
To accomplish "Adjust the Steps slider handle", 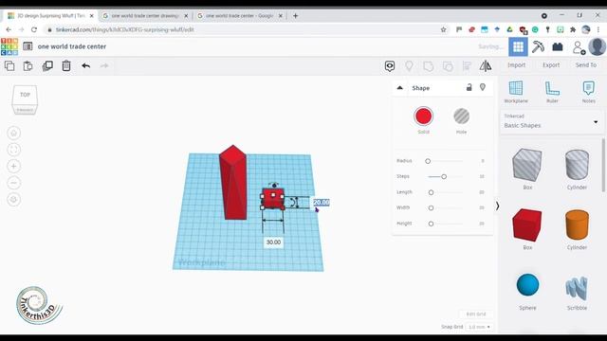I will pyautogui.click(x=444, y=177).
